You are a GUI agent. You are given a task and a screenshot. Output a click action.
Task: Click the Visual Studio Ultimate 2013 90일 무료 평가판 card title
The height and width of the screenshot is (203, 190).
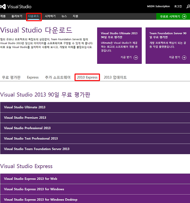click(x=119, y=35)
